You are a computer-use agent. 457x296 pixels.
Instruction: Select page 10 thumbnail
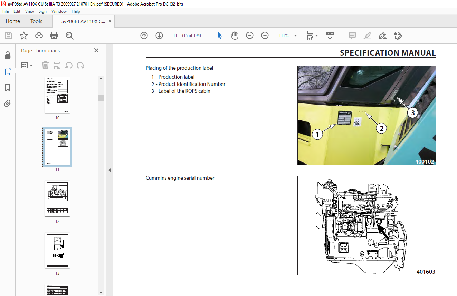pyautogui.click(x=57, y=95)
